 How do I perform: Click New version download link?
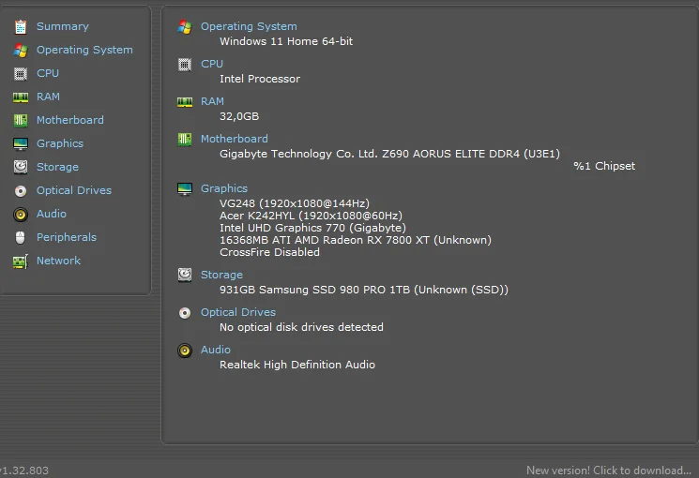609,471
